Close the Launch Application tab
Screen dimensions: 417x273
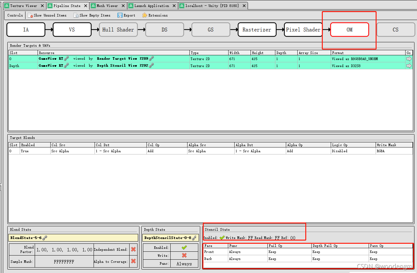[174, 6]
